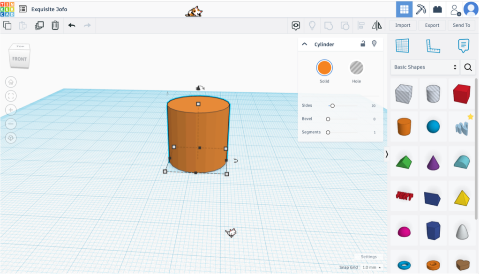Open the Snap Grid 1.0 mm dropdown
The height and width of the screenshot is (275, 480).
tap(372, 268)
